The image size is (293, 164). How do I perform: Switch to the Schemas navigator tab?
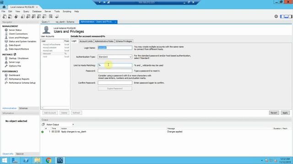(x=23, y=108)
